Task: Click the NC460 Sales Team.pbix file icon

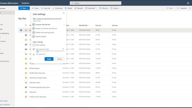Action: [26, 73]
